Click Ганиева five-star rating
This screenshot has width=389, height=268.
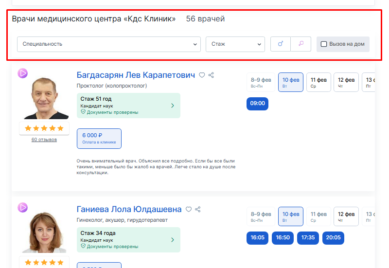click(44, 263)
